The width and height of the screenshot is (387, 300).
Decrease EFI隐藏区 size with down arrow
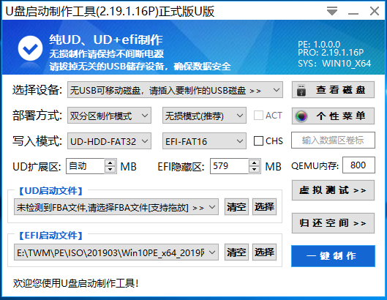click(x=254, y=169)
